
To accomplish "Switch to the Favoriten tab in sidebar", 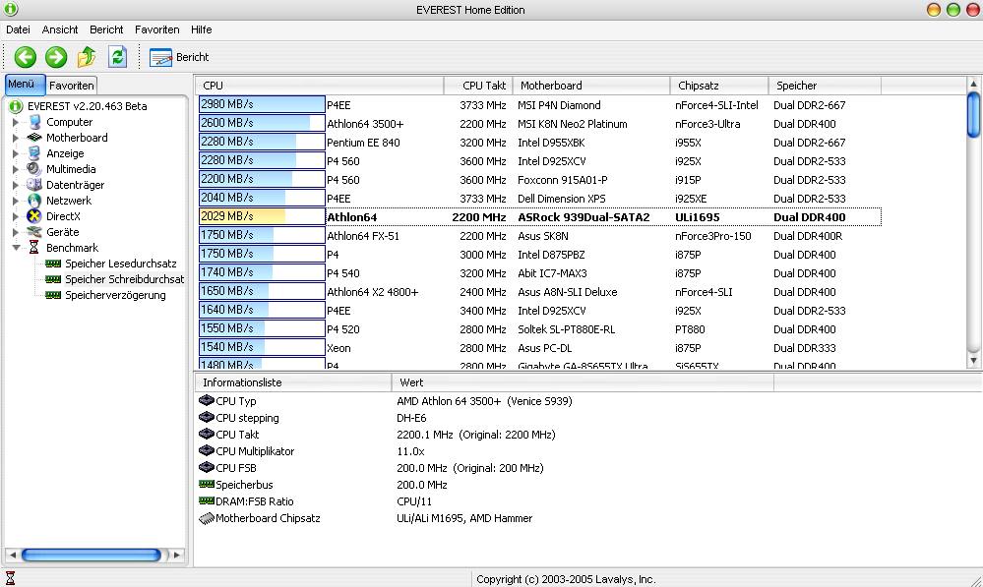I will (x=72, y=86).
